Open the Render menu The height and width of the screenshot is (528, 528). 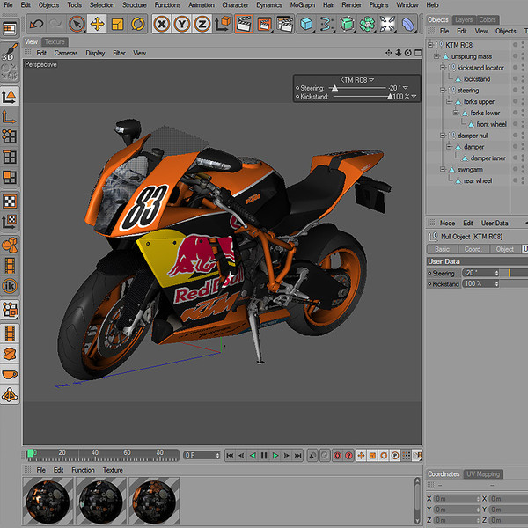click(x=351, y=5)
